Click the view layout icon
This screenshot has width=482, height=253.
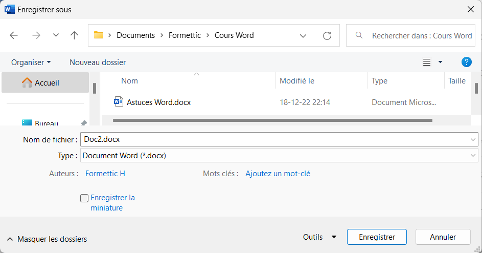click(427, 62)
